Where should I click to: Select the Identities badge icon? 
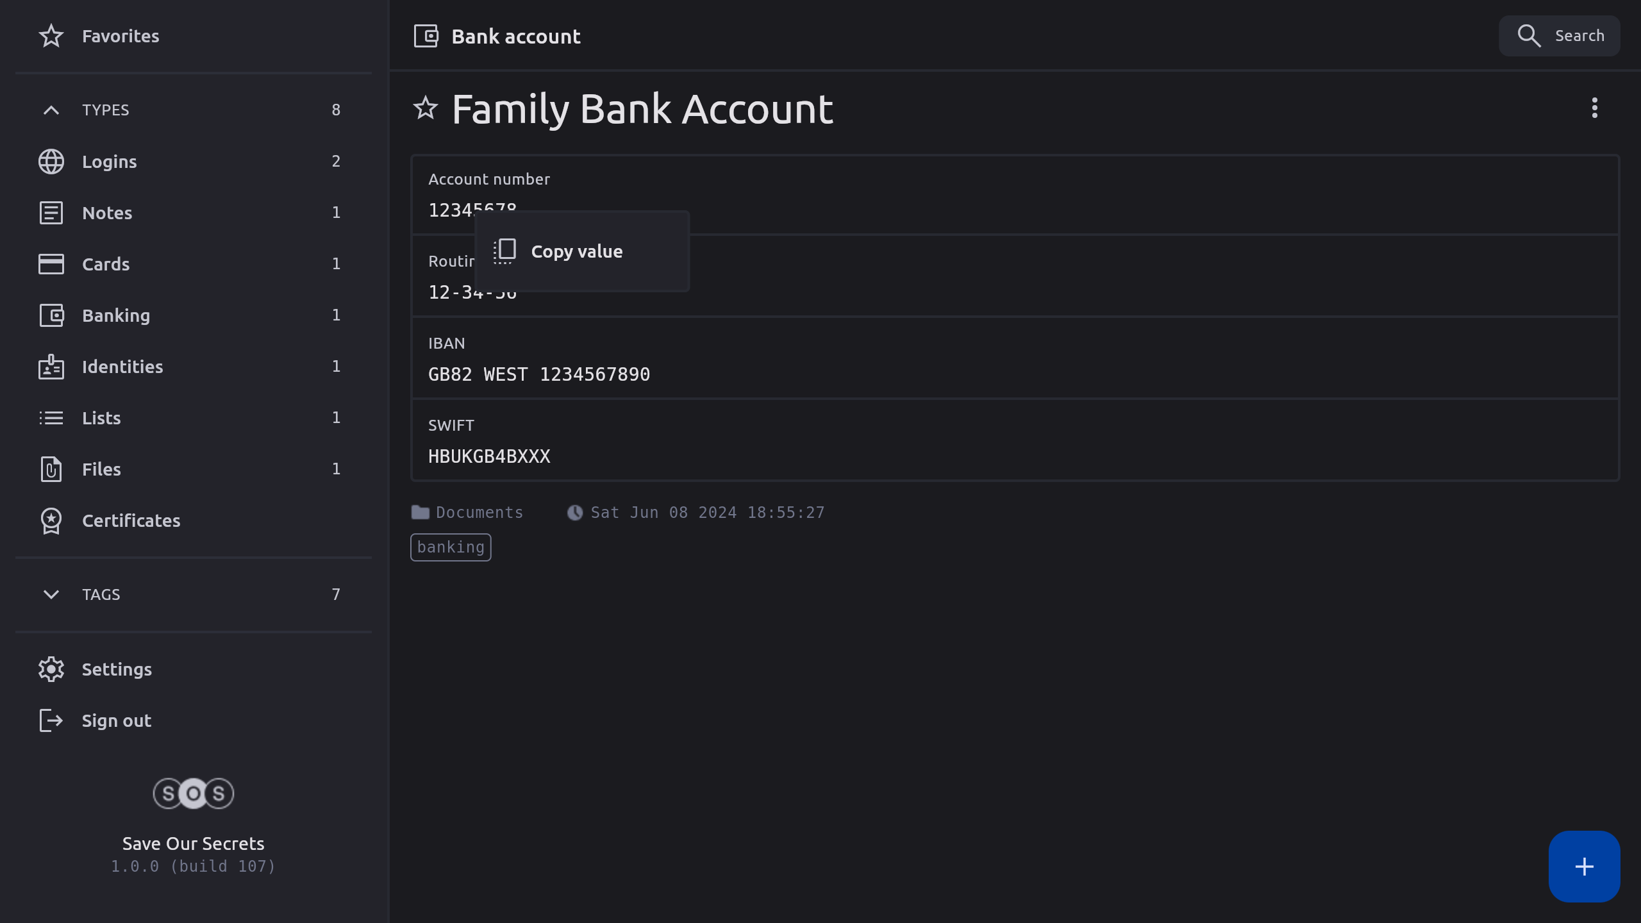51,367
